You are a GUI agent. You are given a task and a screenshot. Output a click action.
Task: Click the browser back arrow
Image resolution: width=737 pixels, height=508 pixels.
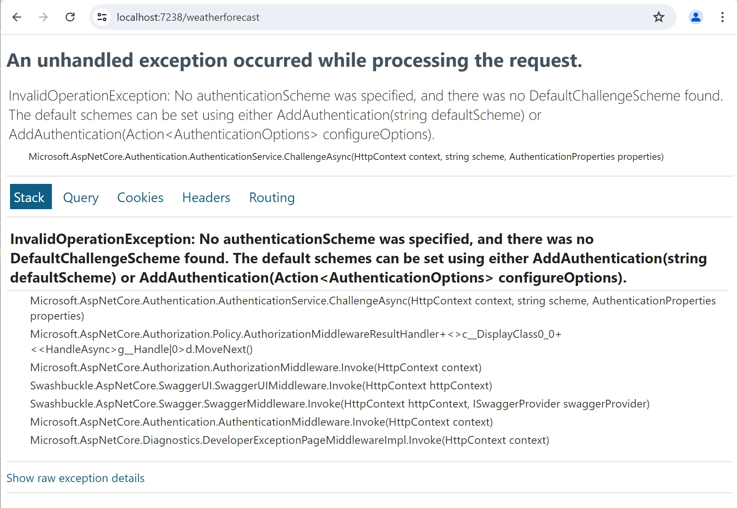point(17,17)
